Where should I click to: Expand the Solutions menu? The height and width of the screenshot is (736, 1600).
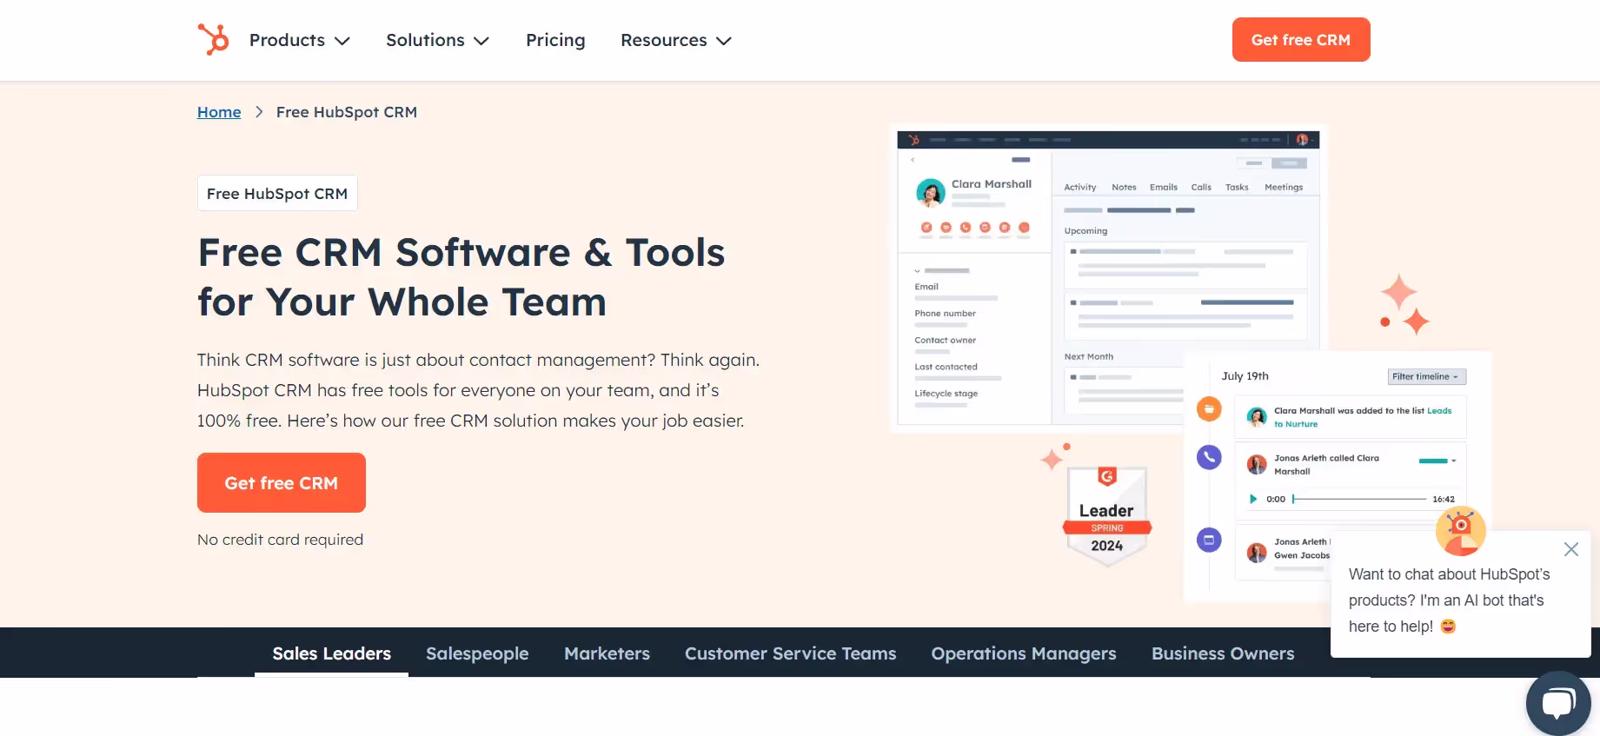[438, 40]
